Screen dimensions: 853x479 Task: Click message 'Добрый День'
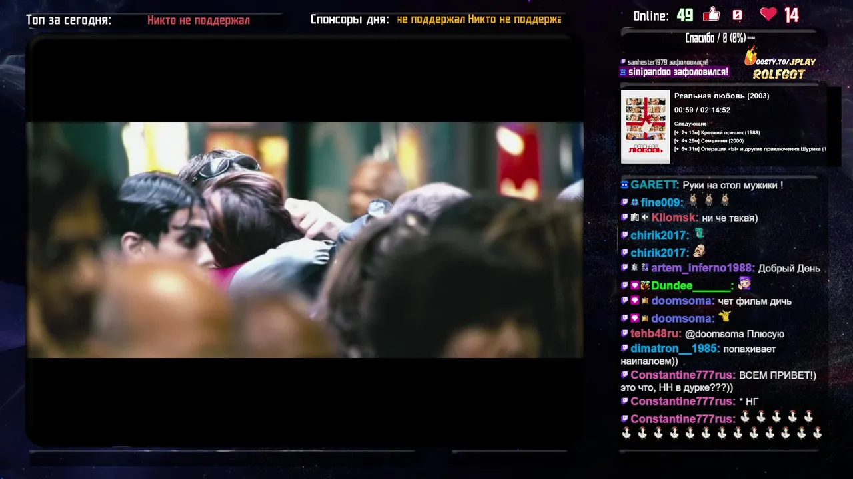[789, 269]
